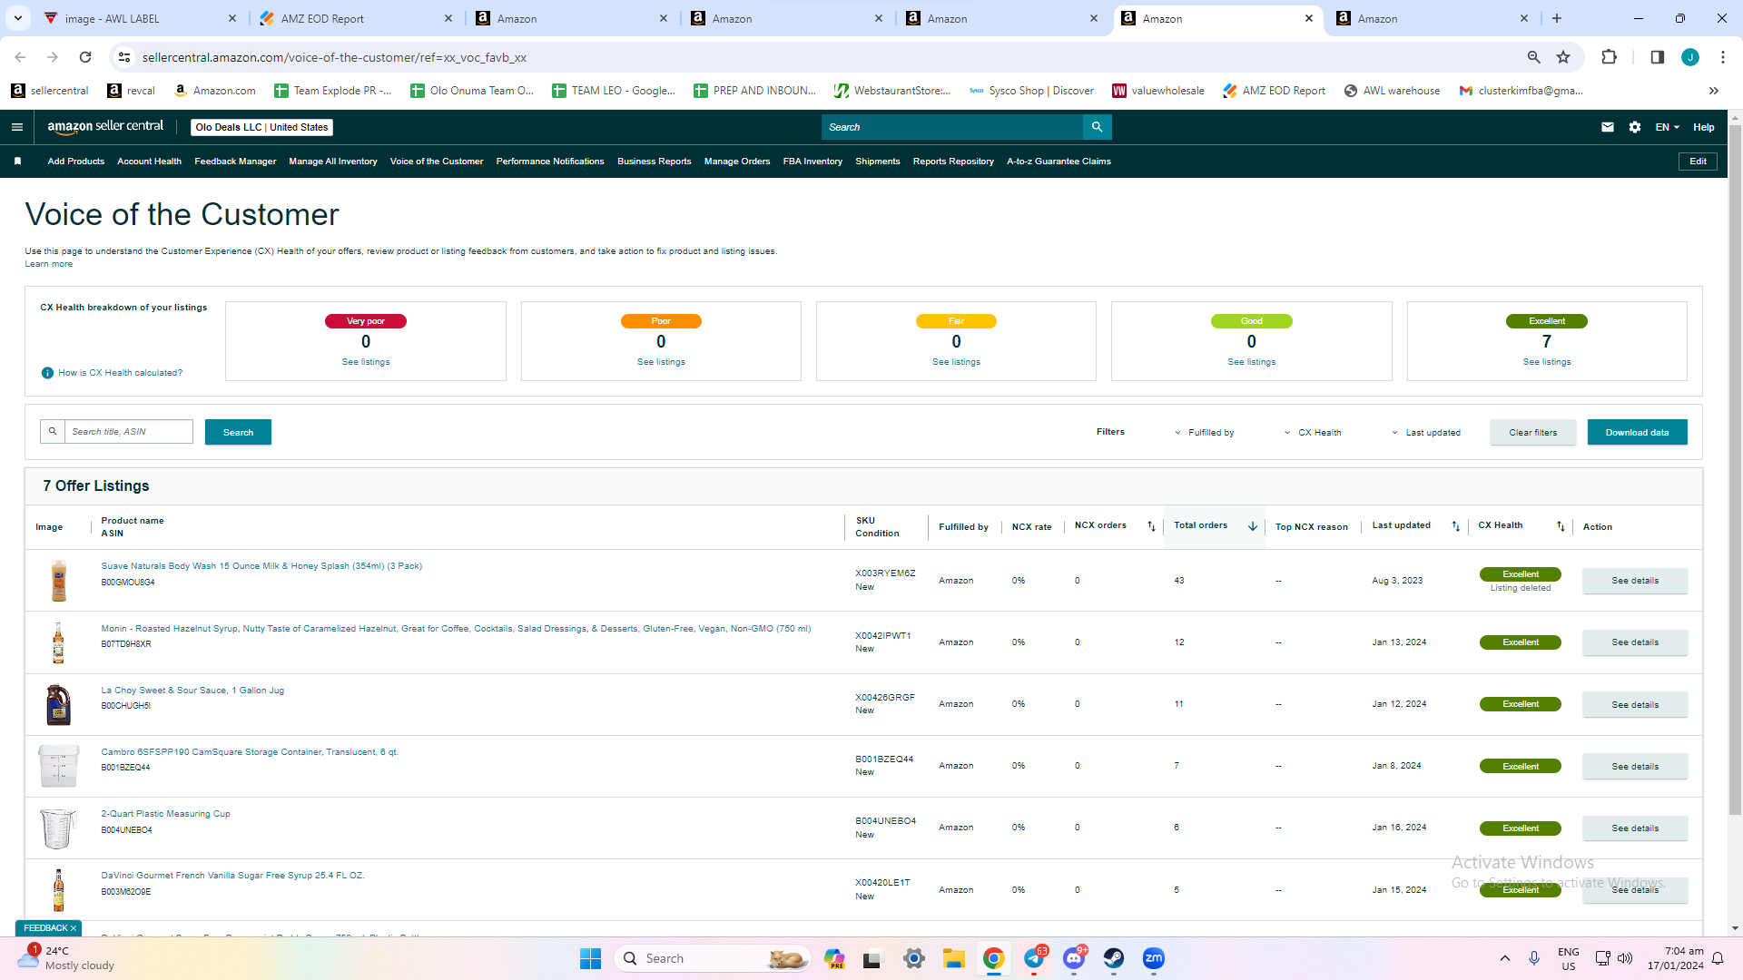The image size is (1743, 980).
Task: Open Zoom from the taskbar
Action: pyautogui.click(x=1154, y=958)
